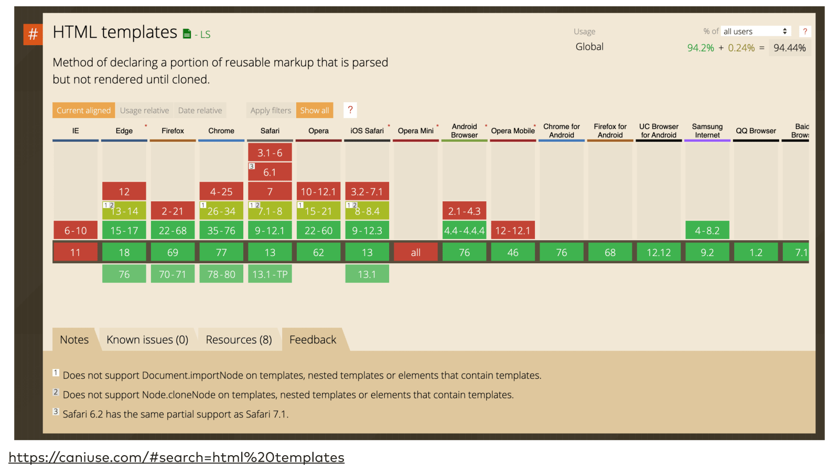The image size is (839, 472).
Task: Open the Known issues (0) tab
Action: (x=147, y=339)
